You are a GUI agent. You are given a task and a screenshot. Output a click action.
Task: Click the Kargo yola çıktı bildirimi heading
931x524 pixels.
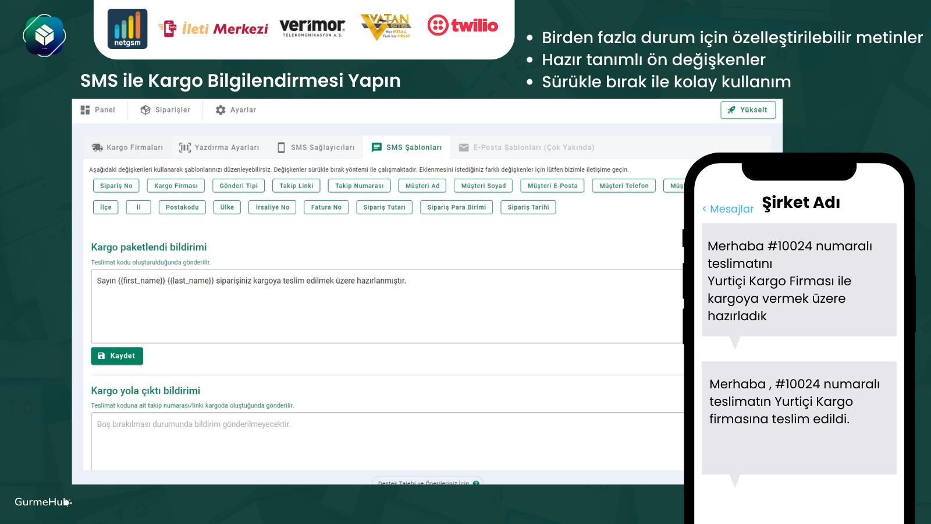145,391
